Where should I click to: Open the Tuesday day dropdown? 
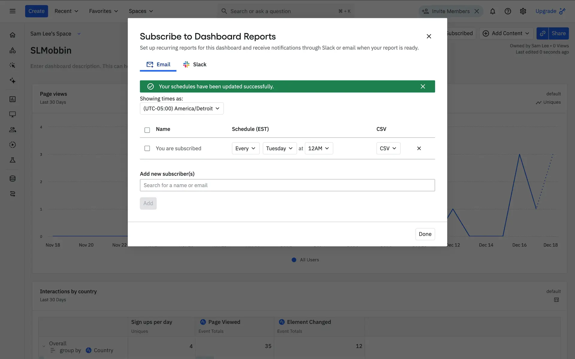[x=279, y=148]
